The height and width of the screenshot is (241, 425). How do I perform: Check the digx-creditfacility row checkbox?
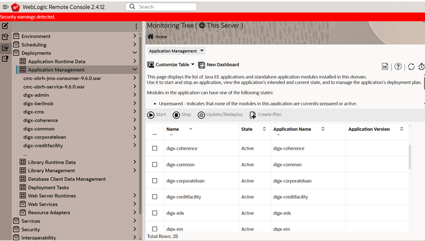tap(154, 197)
